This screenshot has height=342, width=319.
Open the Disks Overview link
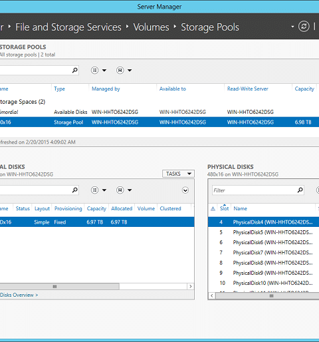pyautogui.click(x=19, y=295)
